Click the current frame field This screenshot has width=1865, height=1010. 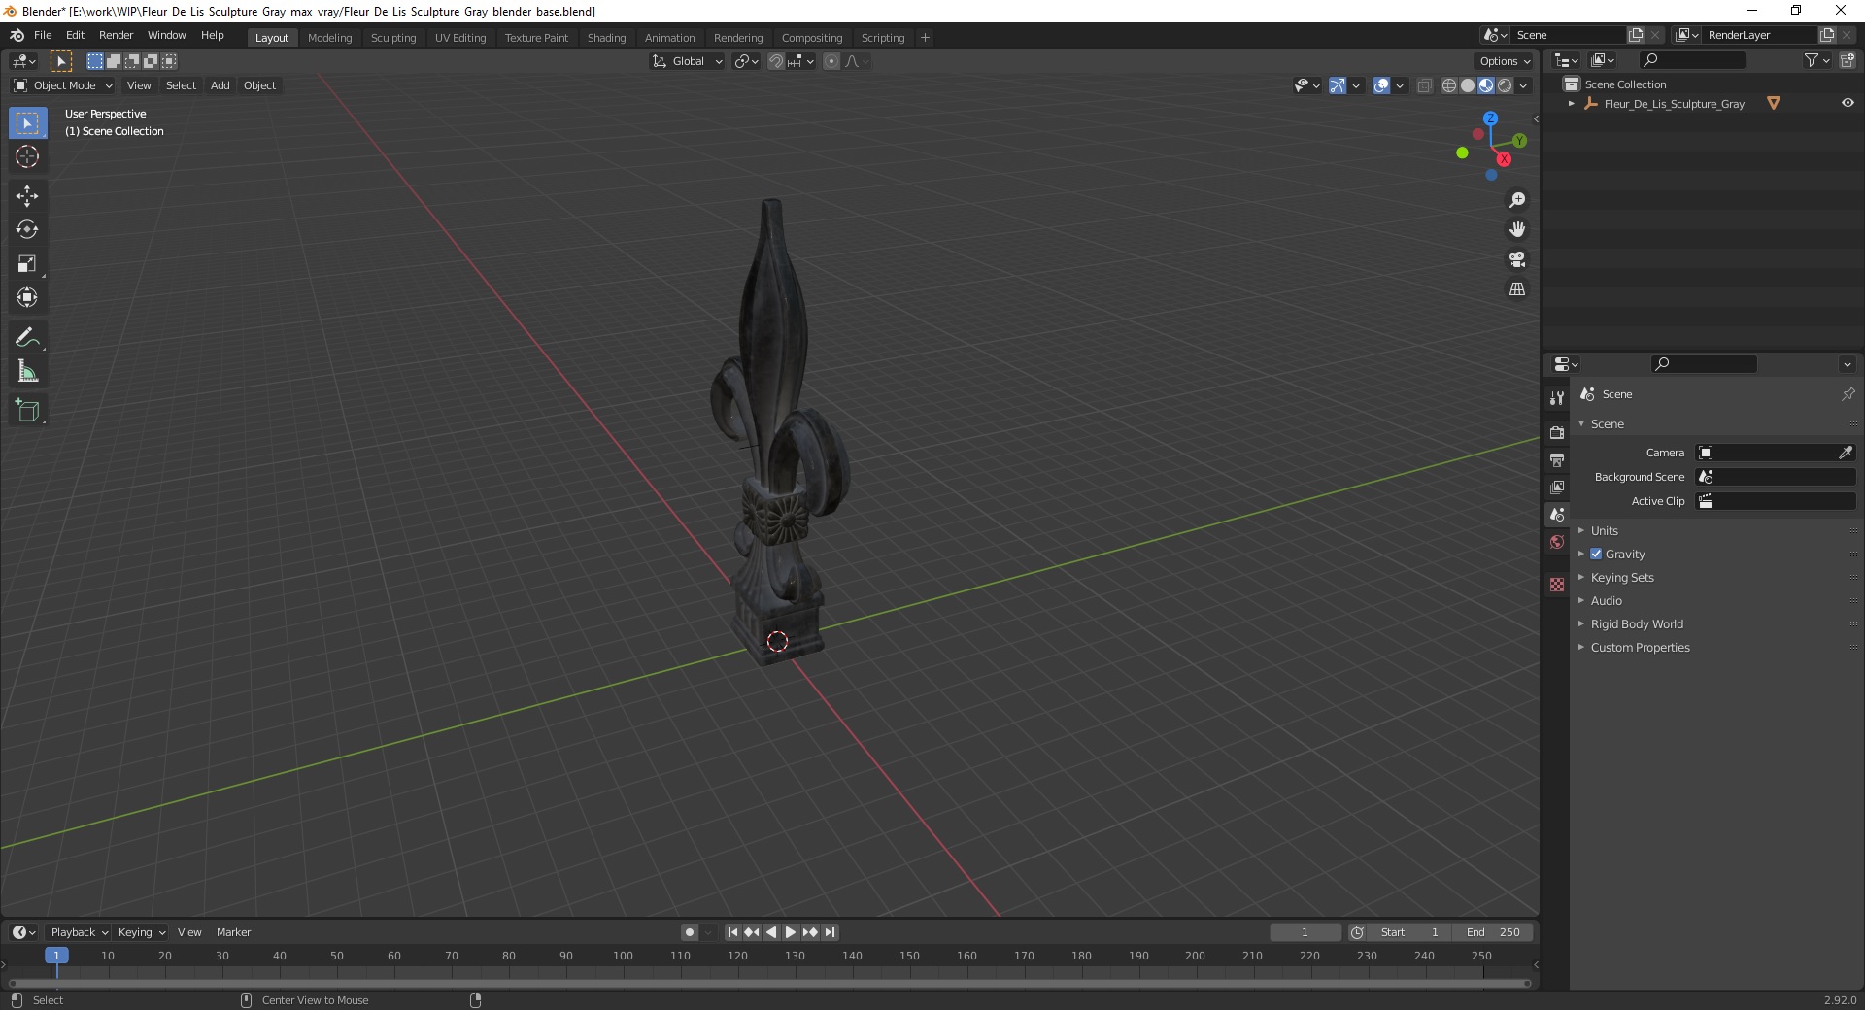click(x=1305, y=932)
